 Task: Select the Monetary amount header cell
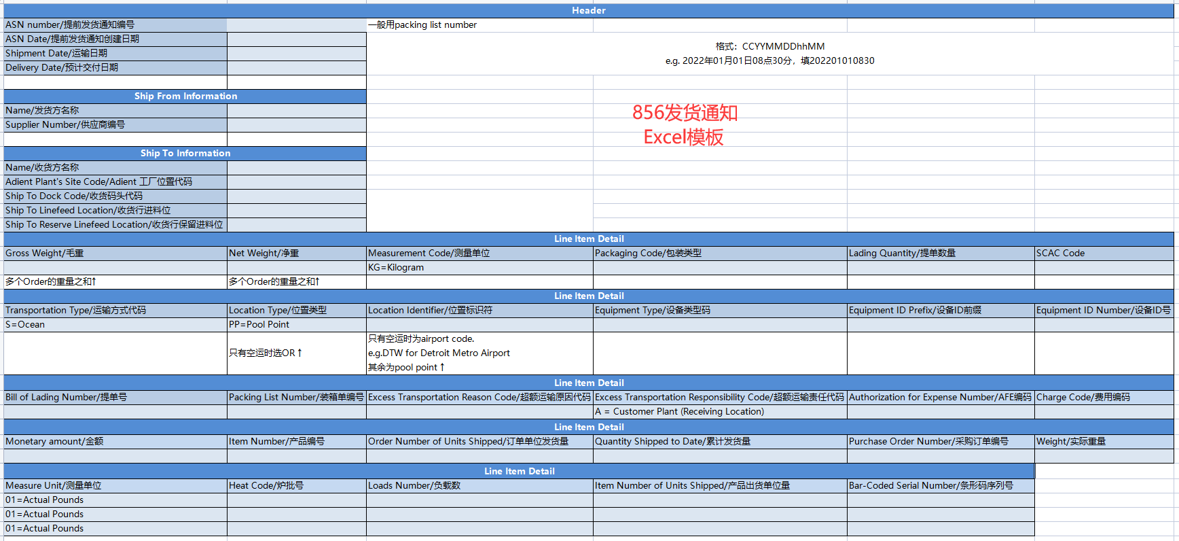(115, 441)
